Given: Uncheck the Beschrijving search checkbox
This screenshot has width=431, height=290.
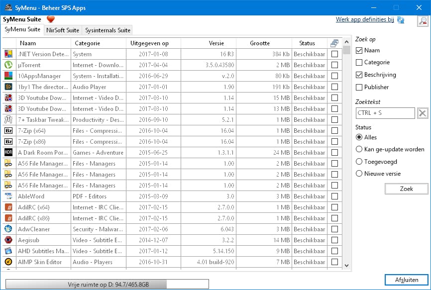Looking at the screenshot, I should coord(359,75).
